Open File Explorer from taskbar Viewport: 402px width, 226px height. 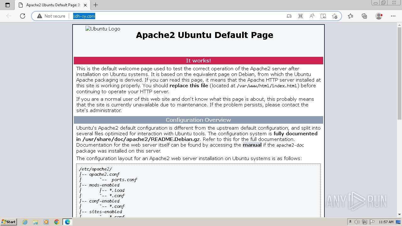[35, 222]
